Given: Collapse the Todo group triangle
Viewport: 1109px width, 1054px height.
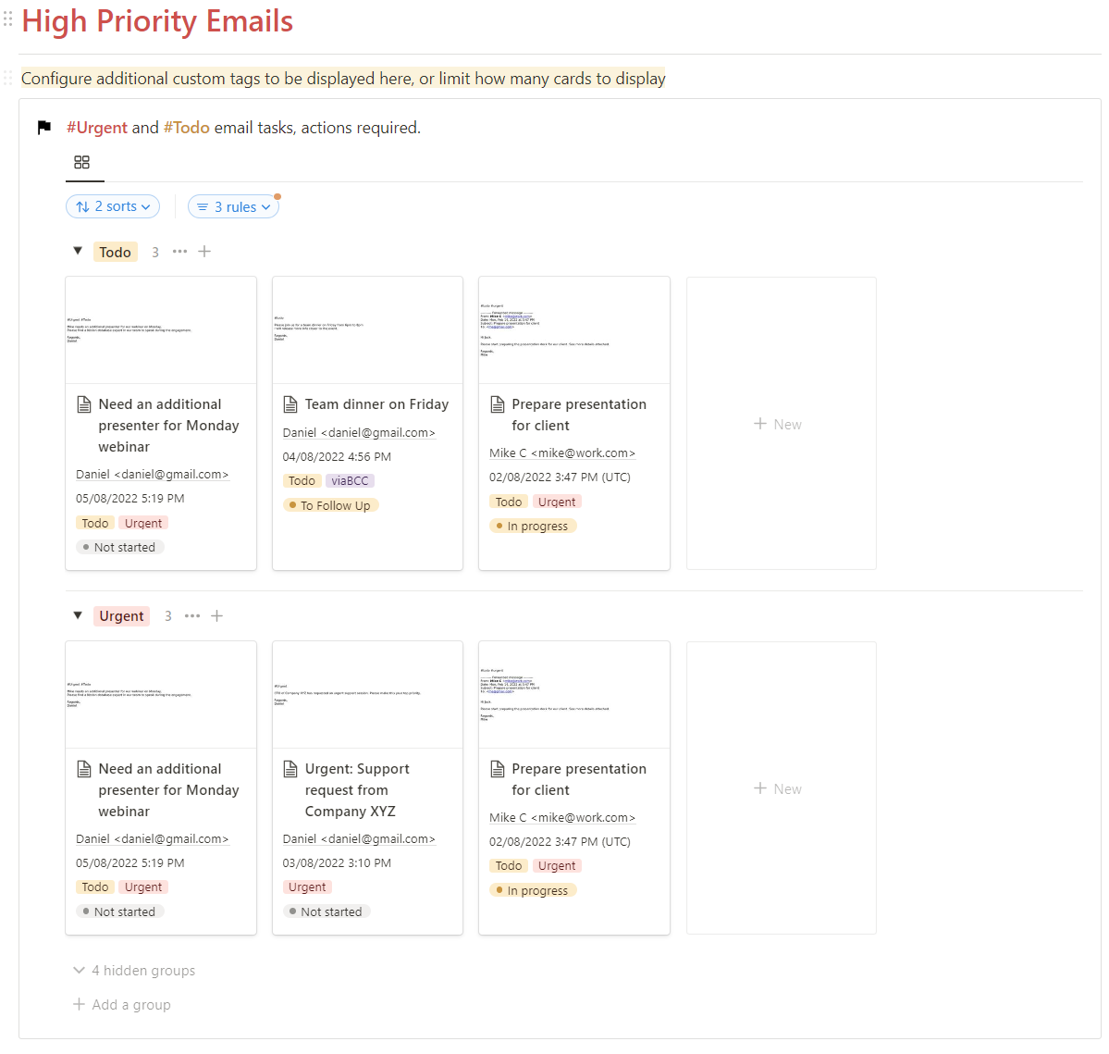Looking at the screenshot, I should pos(78,251).
